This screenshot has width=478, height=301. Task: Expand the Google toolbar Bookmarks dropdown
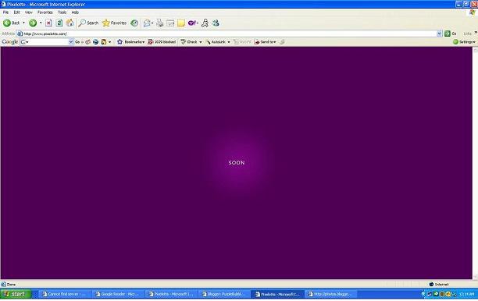(130, 41)
